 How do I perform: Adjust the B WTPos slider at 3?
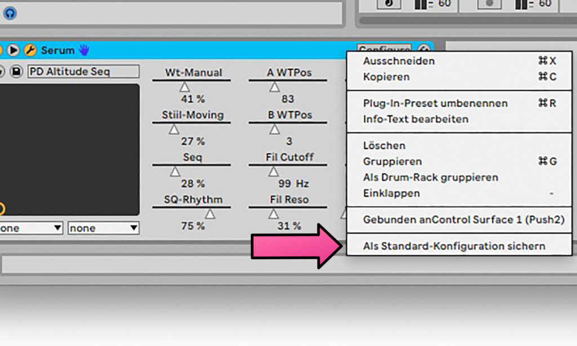pos(274,129)
